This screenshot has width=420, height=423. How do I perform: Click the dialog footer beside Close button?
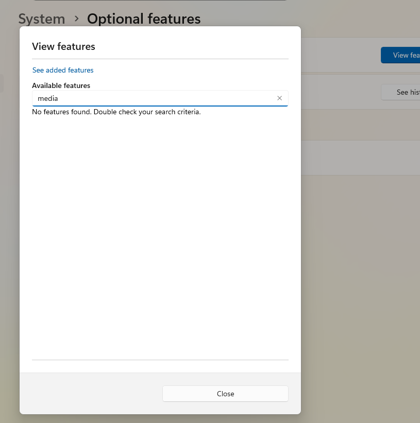pos(90,394)
